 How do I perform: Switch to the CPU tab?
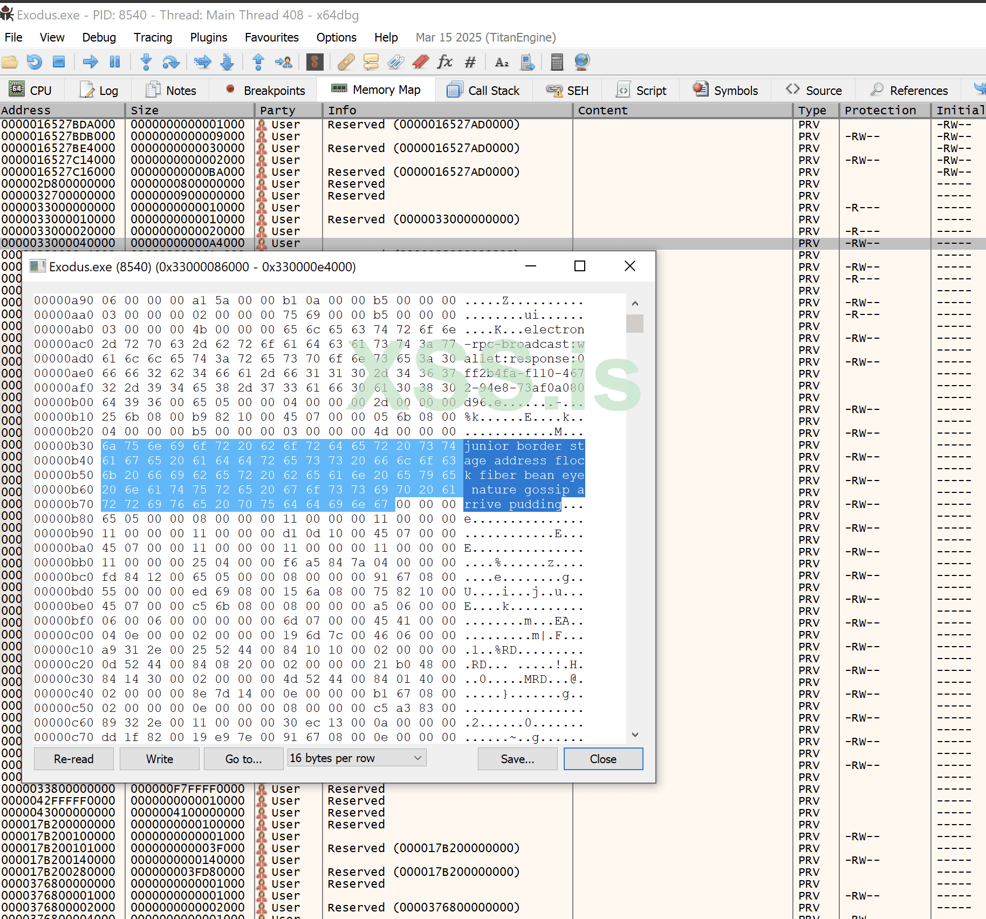[x=32, y=89]
